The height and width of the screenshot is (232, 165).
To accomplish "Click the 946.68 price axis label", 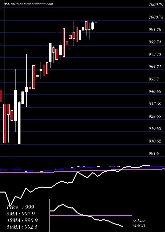I will (x=155, y=91).
